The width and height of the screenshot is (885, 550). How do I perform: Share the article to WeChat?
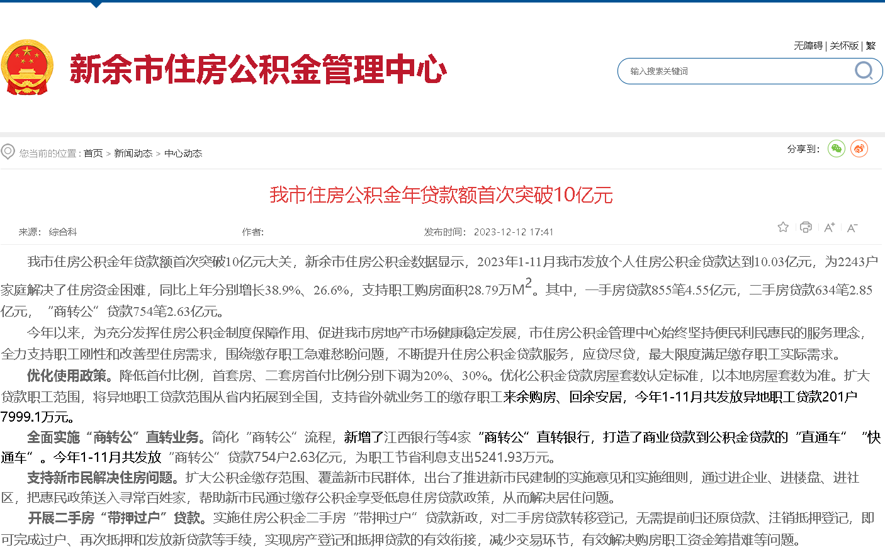(x=836, y=149)
